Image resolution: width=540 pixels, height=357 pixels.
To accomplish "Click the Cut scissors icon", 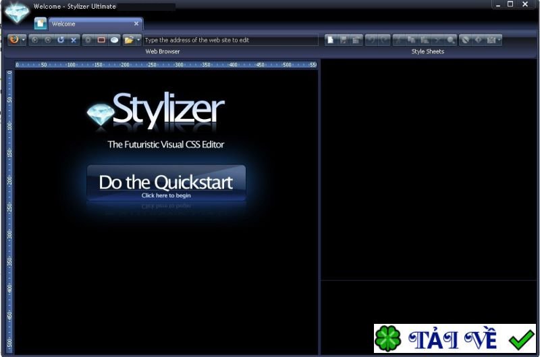I will click(399, 40).
